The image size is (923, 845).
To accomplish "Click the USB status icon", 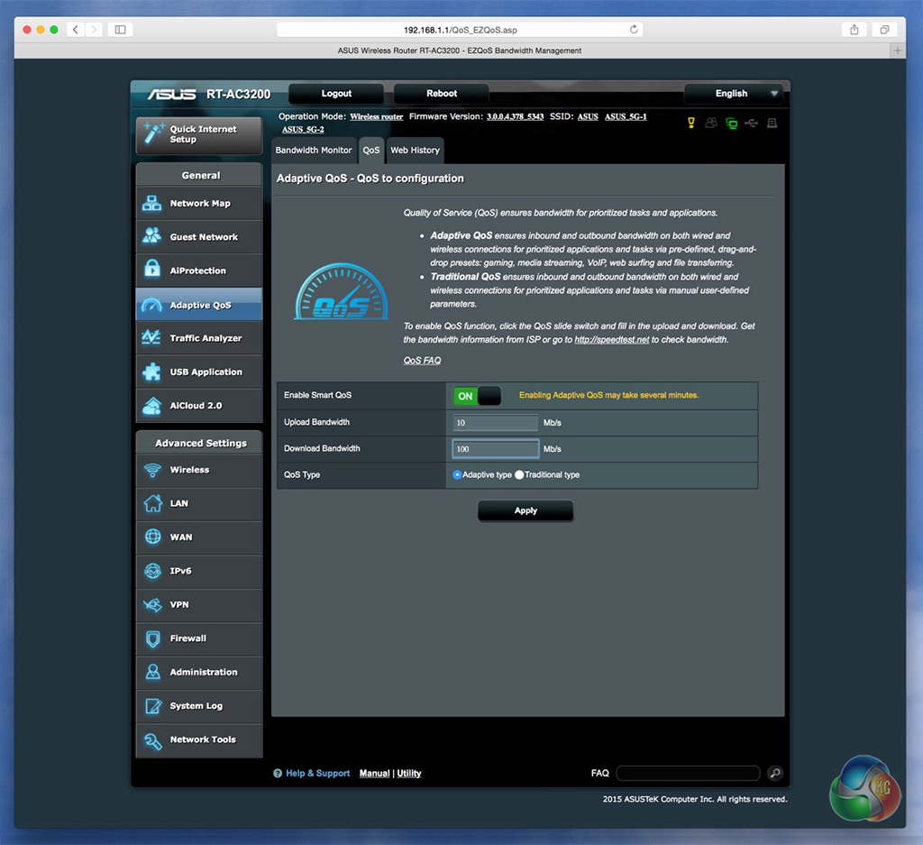I will (751, 123).
